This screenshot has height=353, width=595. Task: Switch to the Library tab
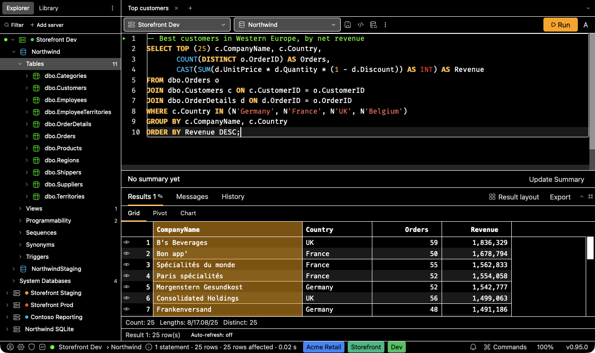tap(48, 8)
